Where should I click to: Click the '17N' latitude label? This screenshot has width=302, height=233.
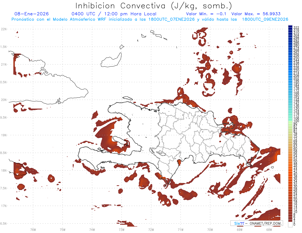click(4, 206)
